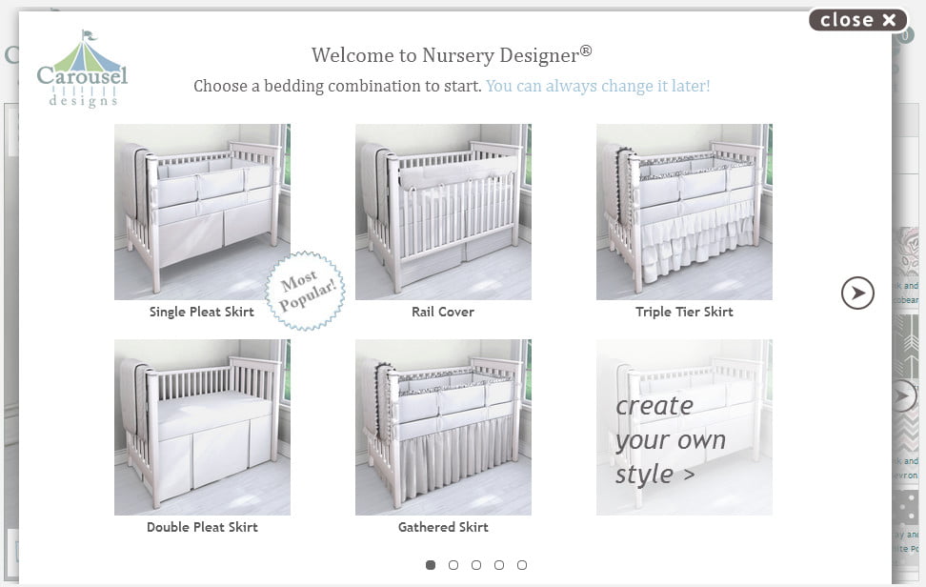Select the second pagination dot
The width and height of the screenshot is (926, 587).
(x=453, y=565)
